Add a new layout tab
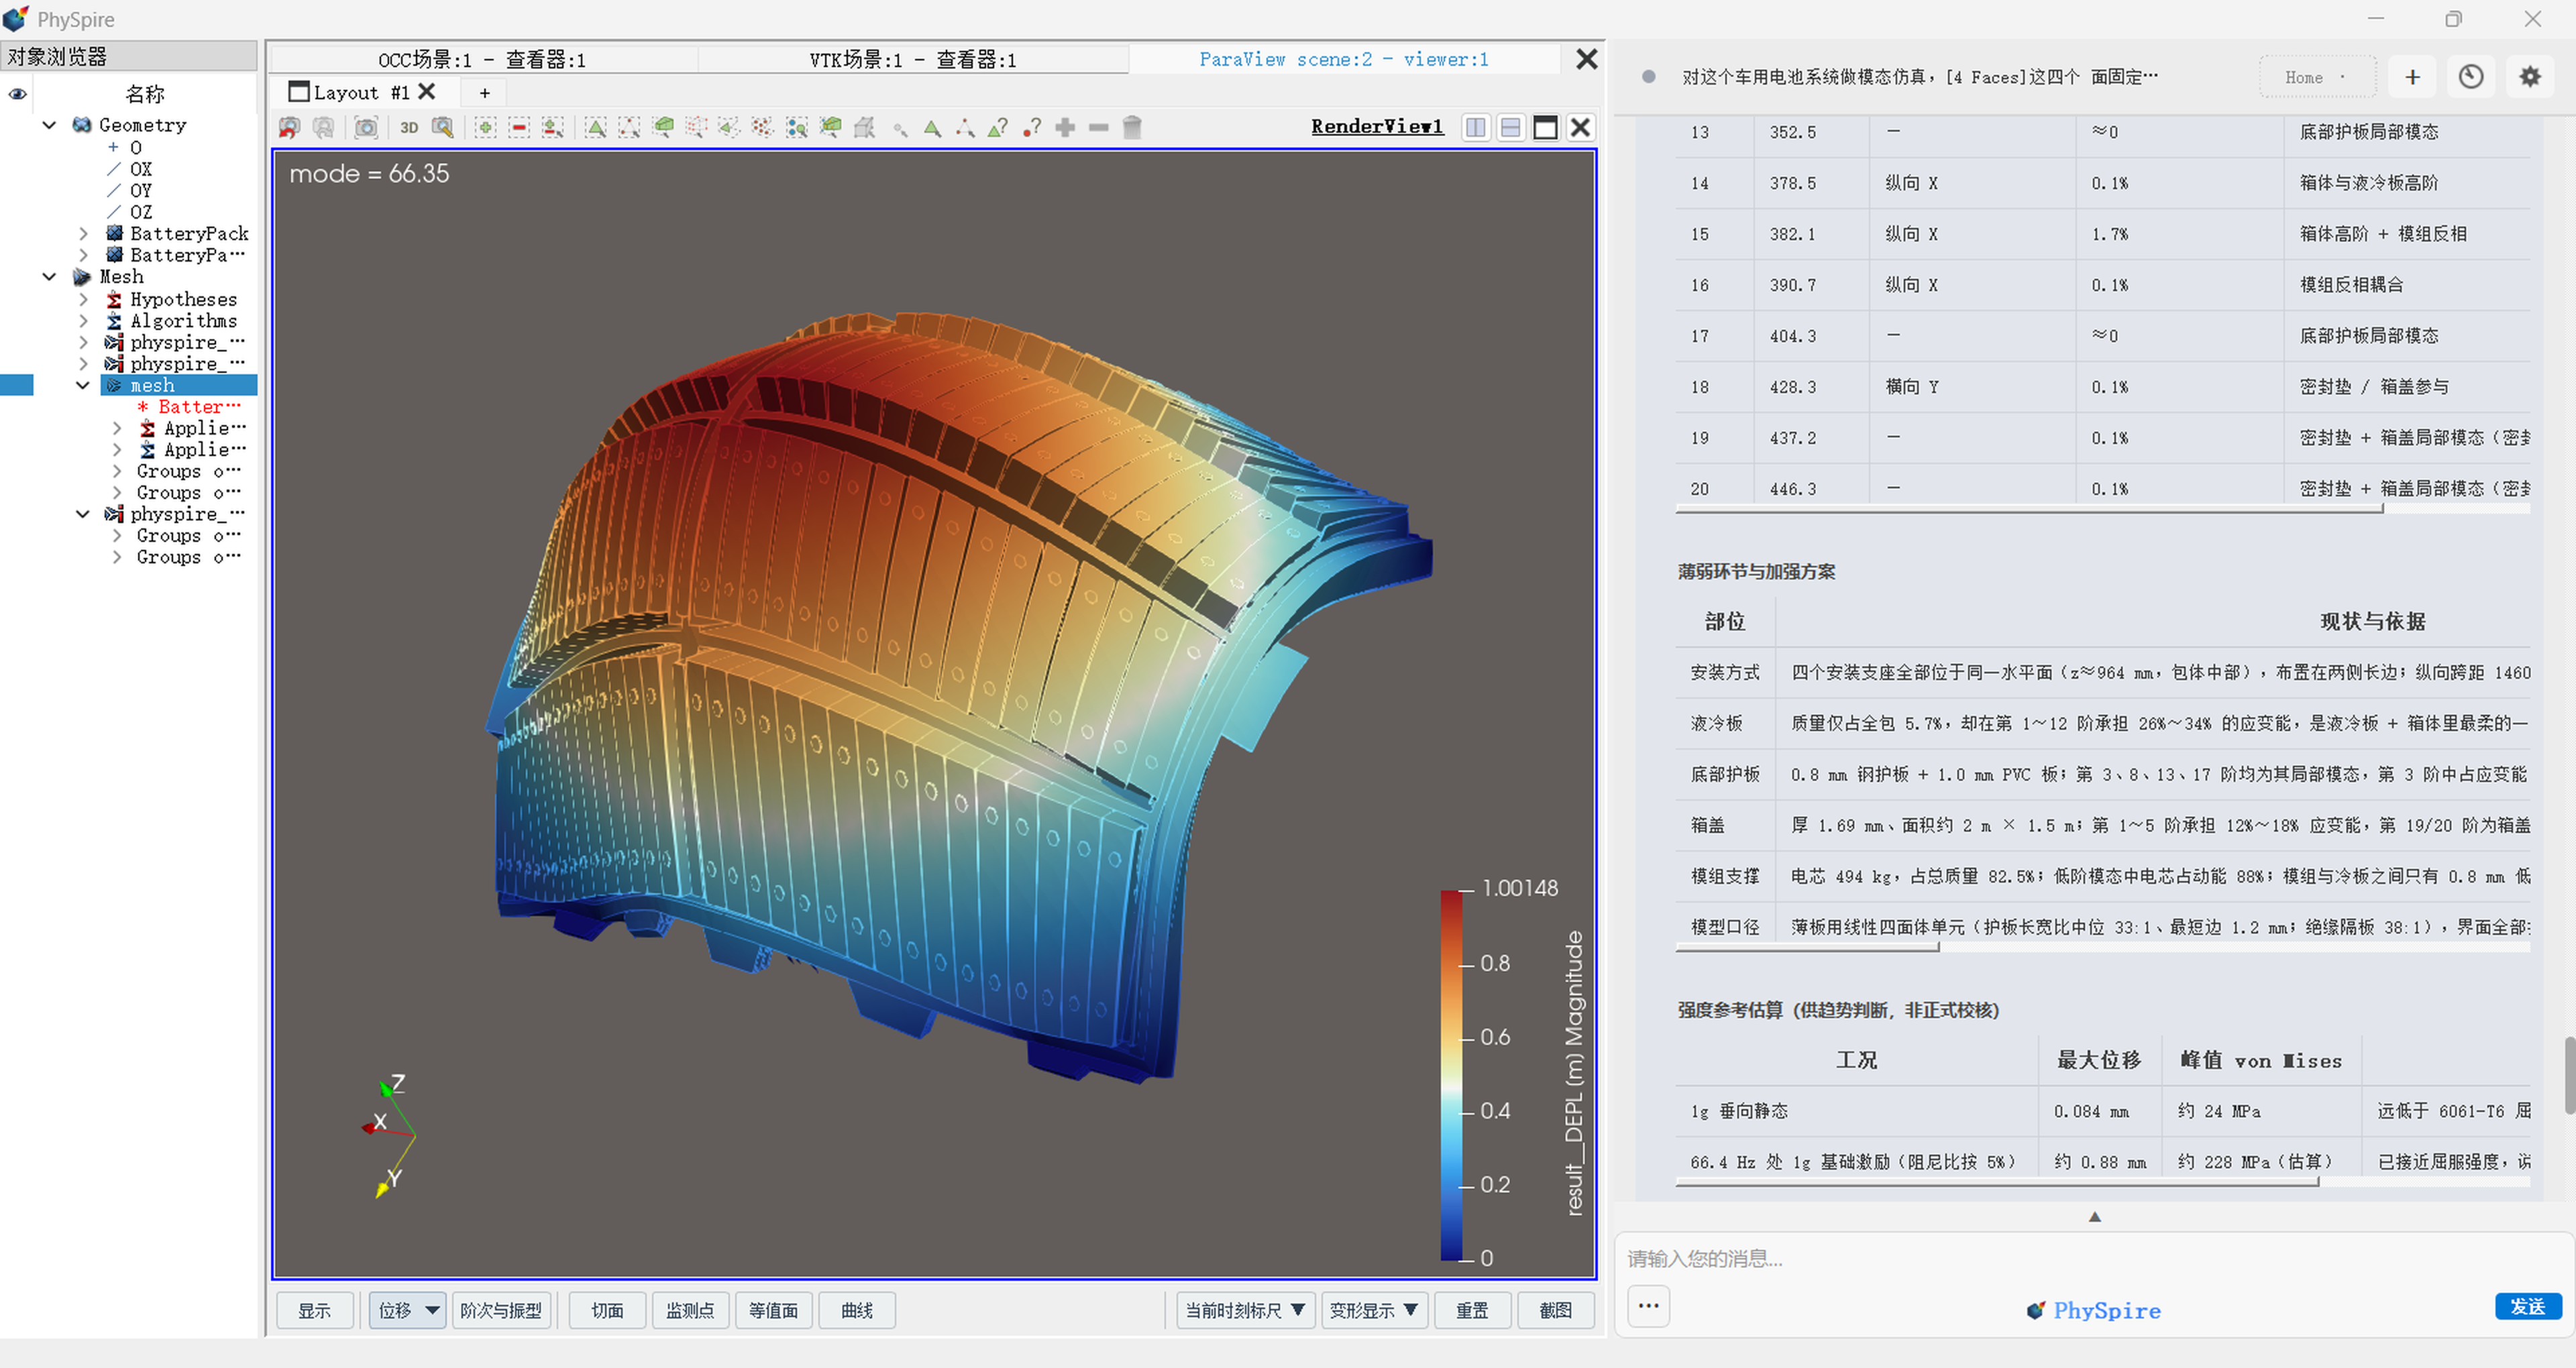 (485, 93)
